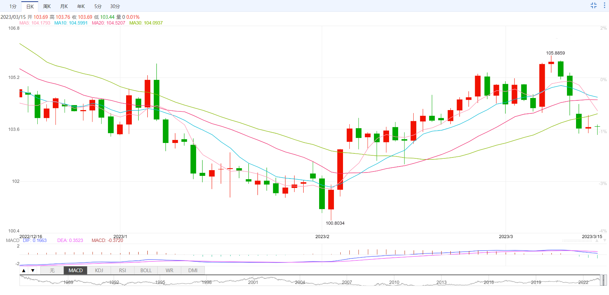Click the MA10: 104.5991 legend label
609x295 pixels.
tap(71, 23)
